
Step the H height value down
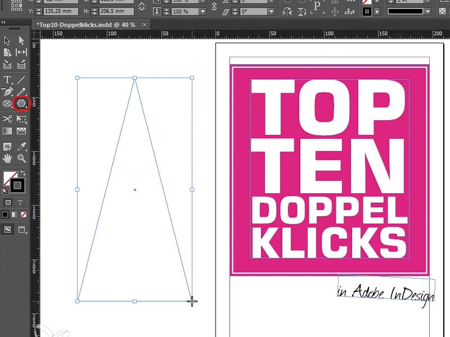click(94, 13)
